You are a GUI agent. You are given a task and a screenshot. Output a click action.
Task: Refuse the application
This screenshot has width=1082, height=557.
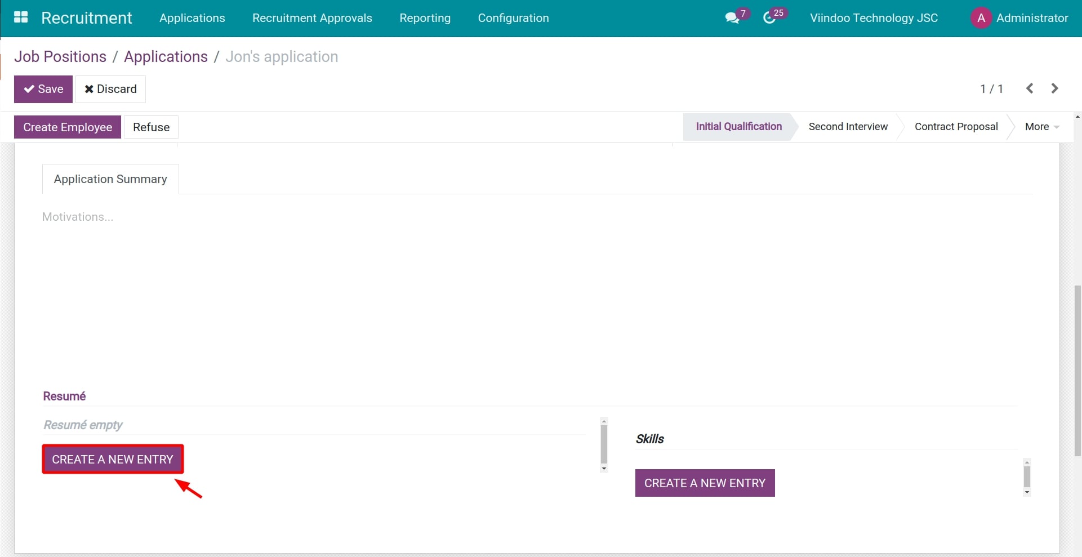coord(151,127)
